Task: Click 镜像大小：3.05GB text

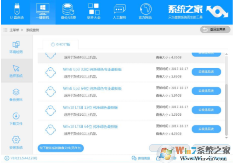Action: [x=168, y=114]
